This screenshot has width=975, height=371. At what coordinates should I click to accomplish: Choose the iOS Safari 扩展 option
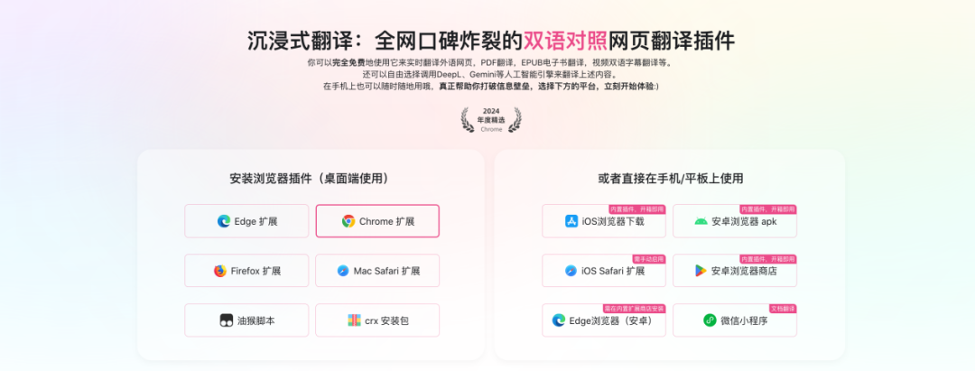tap(604, 271)
